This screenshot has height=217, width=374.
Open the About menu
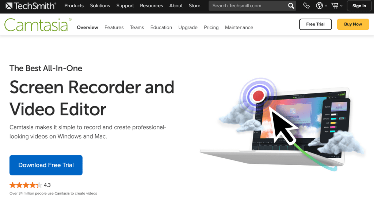click(176, 6)
